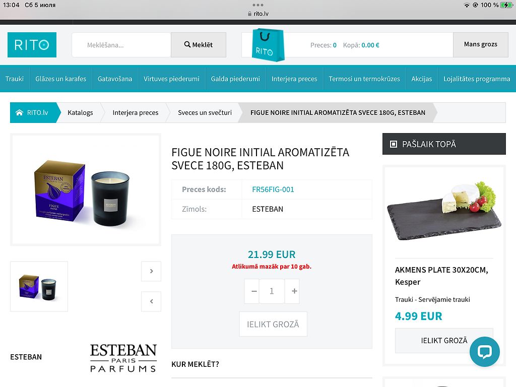Click the ESTEBAN Paris Parfums brand logo
This screenshot has height=387, width=516.
pyautogui.click(x=123, y=358)
